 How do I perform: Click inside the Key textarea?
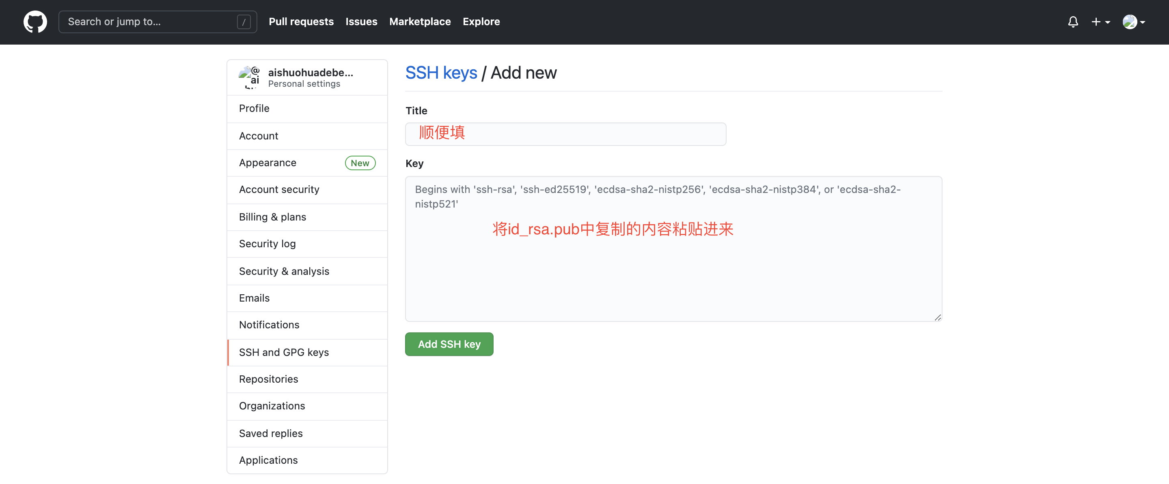pyautogui.click(x=673, y=272)
